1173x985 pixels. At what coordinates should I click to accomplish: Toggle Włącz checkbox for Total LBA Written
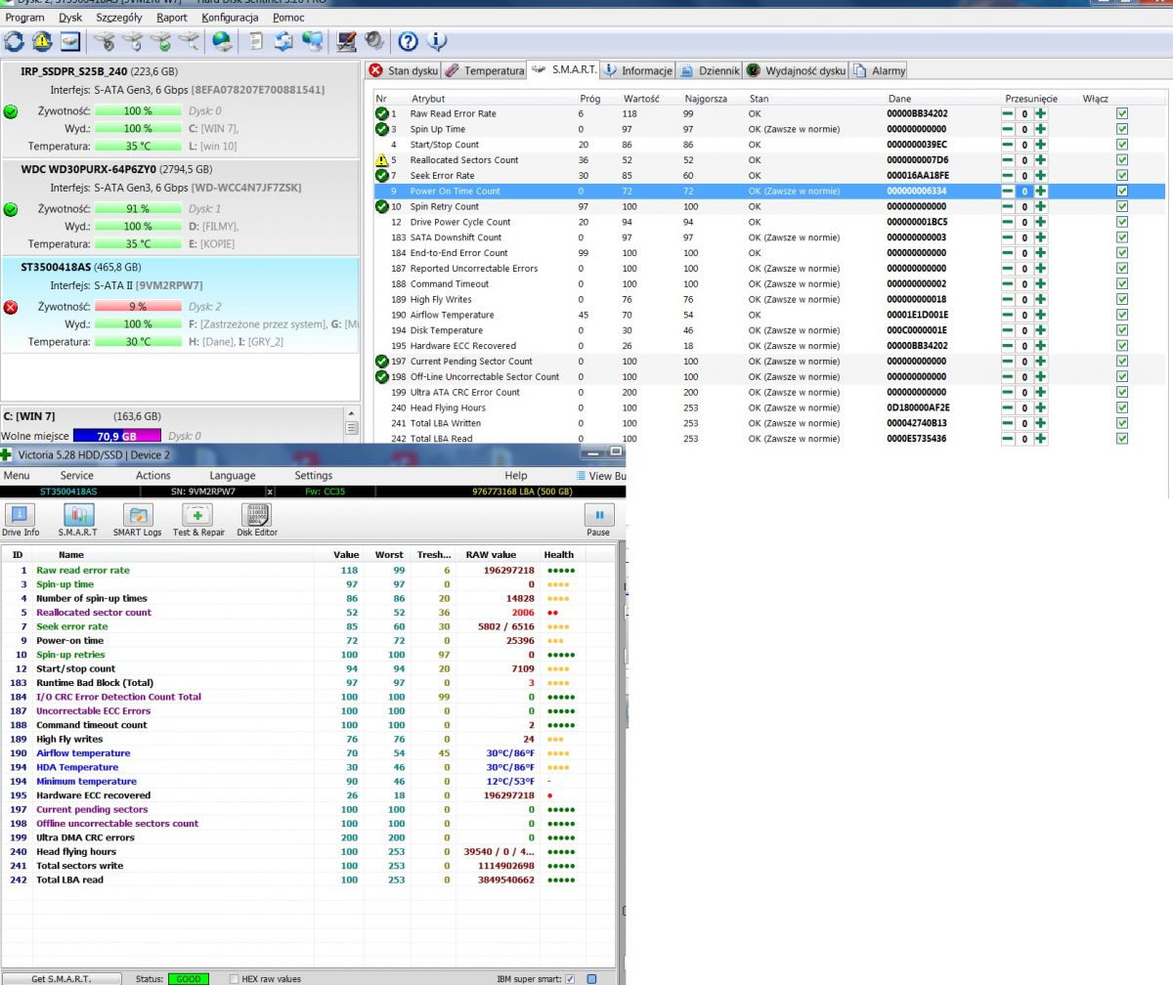pos(1122,423)
